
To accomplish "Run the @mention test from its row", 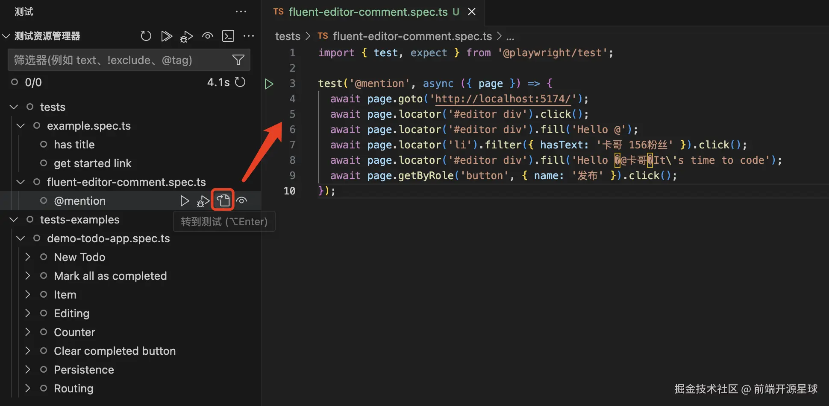I will click(185, 200).
